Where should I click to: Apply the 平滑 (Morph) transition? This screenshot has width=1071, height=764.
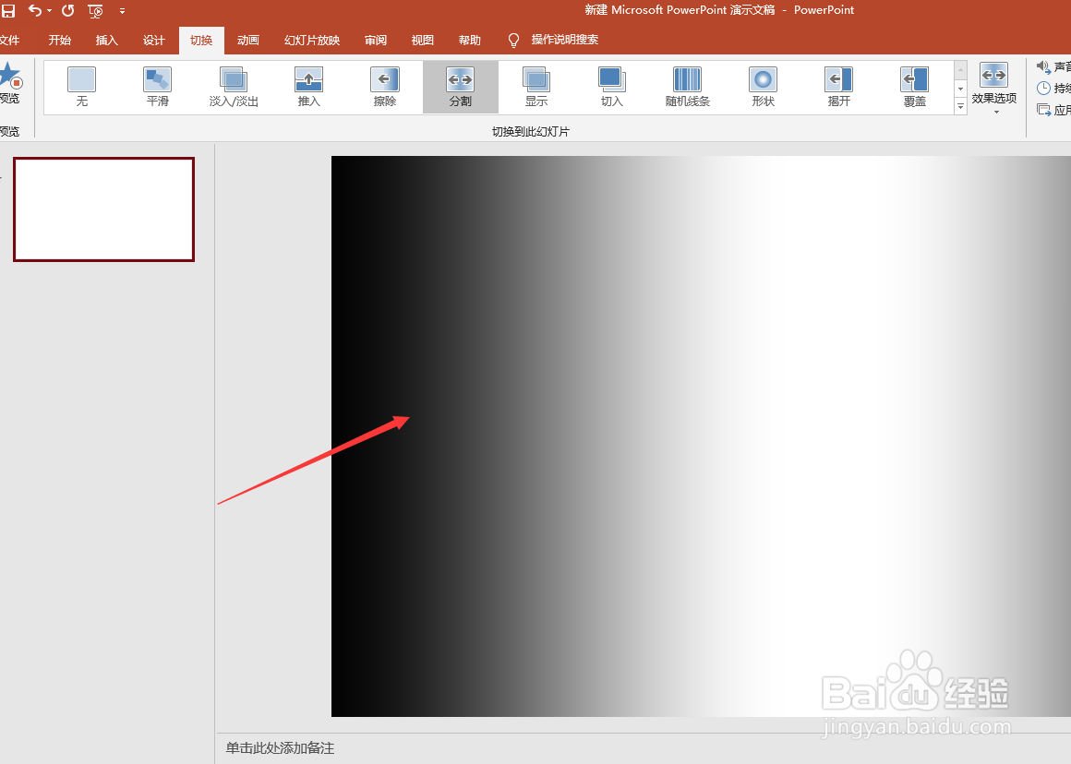(157, 87)
